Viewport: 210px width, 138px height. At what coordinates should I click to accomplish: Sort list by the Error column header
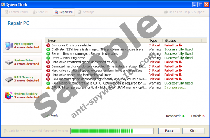(96, 40)
